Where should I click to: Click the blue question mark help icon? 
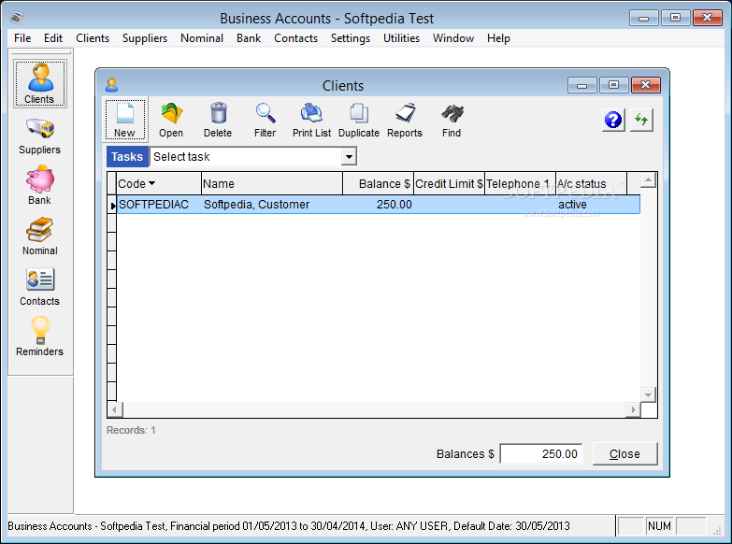613,120
